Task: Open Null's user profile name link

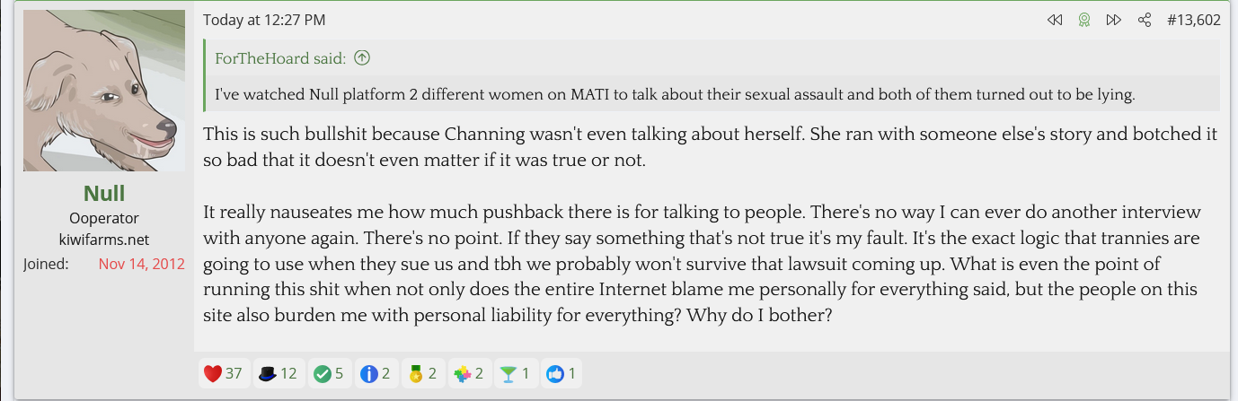Action: [x=104, y=193]
